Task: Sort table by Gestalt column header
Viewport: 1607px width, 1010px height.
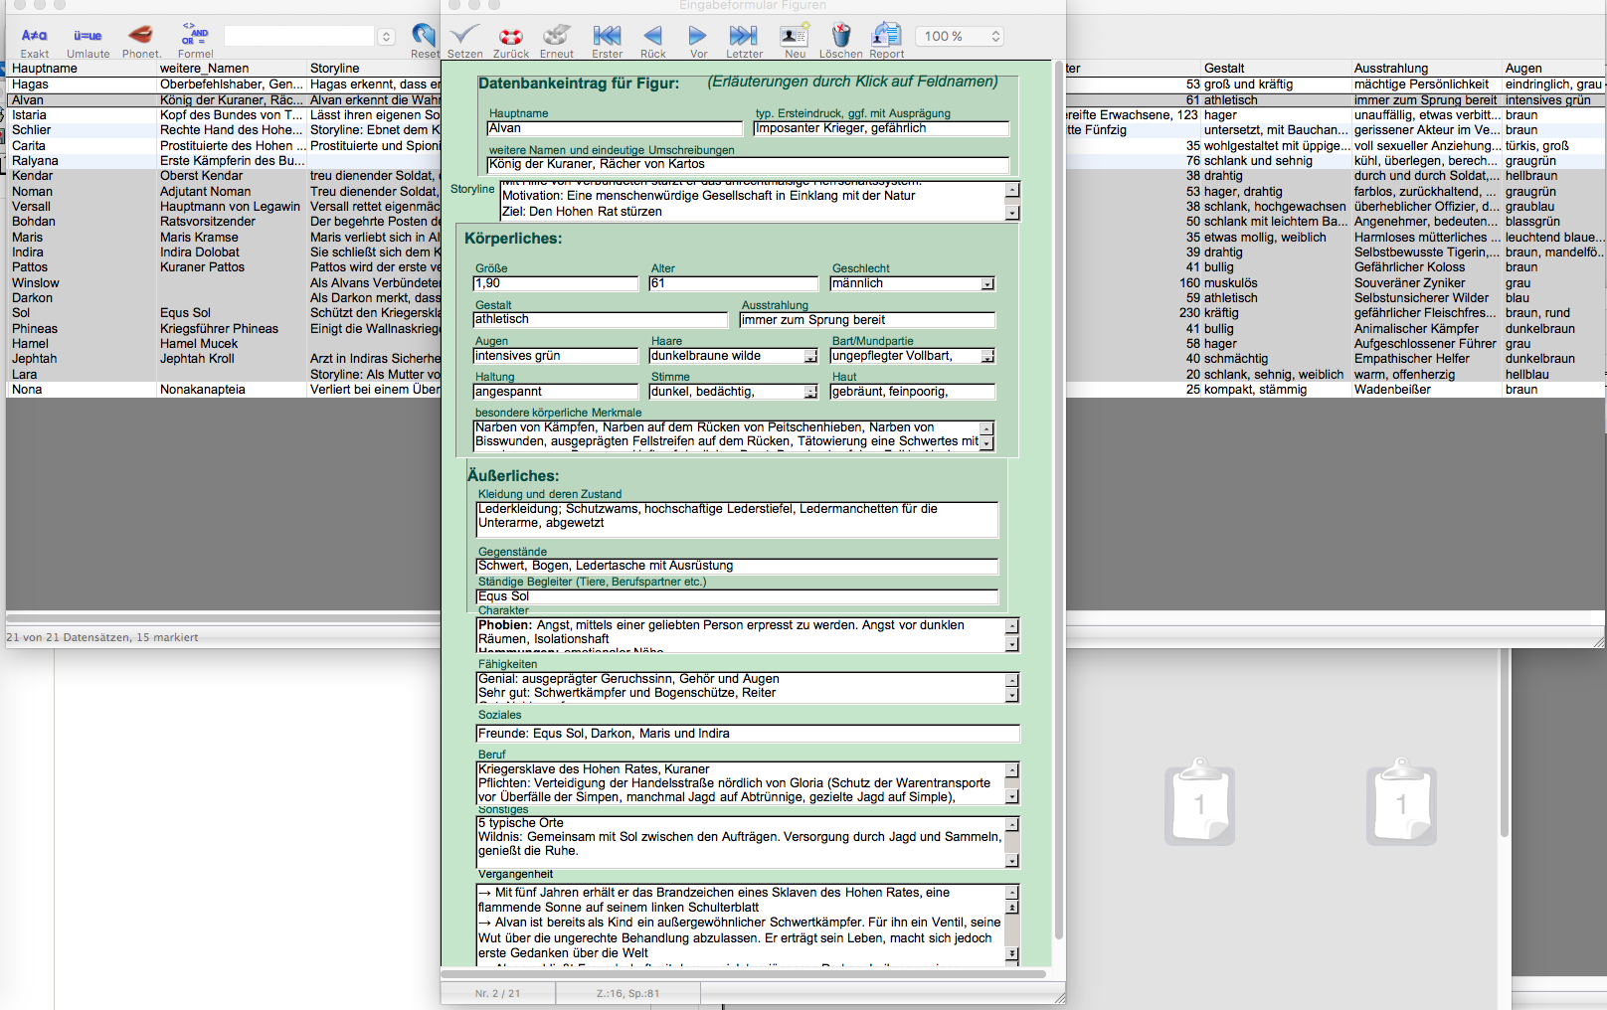Action: pos(1276,69)
